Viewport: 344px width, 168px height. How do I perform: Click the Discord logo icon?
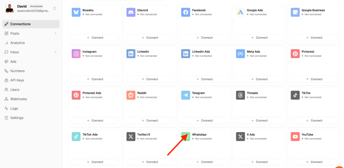pos(131,12)
